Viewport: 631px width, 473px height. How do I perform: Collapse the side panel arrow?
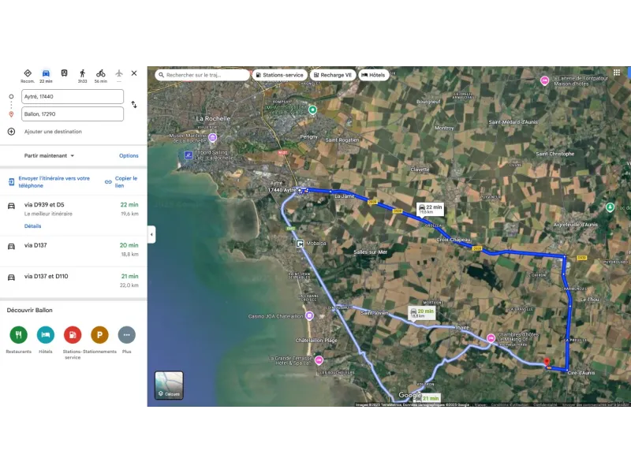click(151, 234)
